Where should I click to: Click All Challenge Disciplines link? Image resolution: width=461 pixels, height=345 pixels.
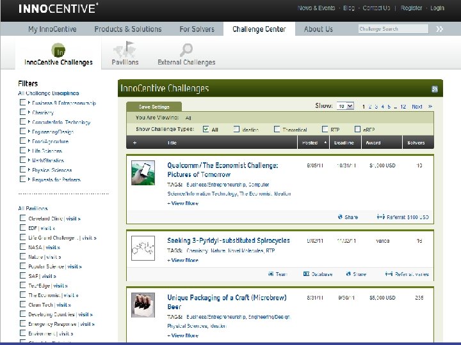pos(49,93)
